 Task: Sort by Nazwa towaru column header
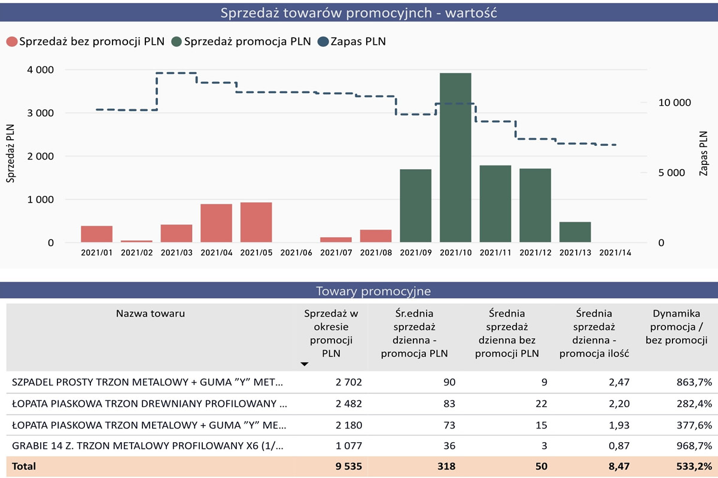coord(150,314)
